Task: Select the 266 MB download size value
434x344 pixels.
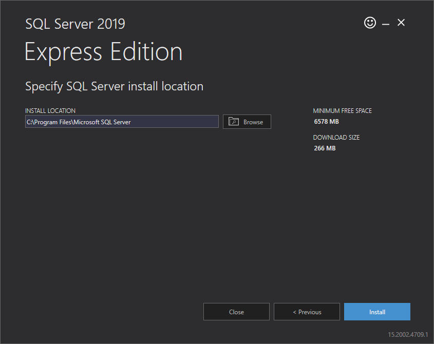Action: tap(325, 148)
